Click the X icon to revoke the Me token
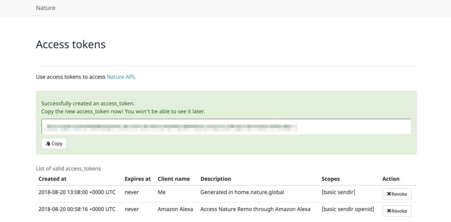This screenshot has width=451, height=222. click(x=389, y=194)
